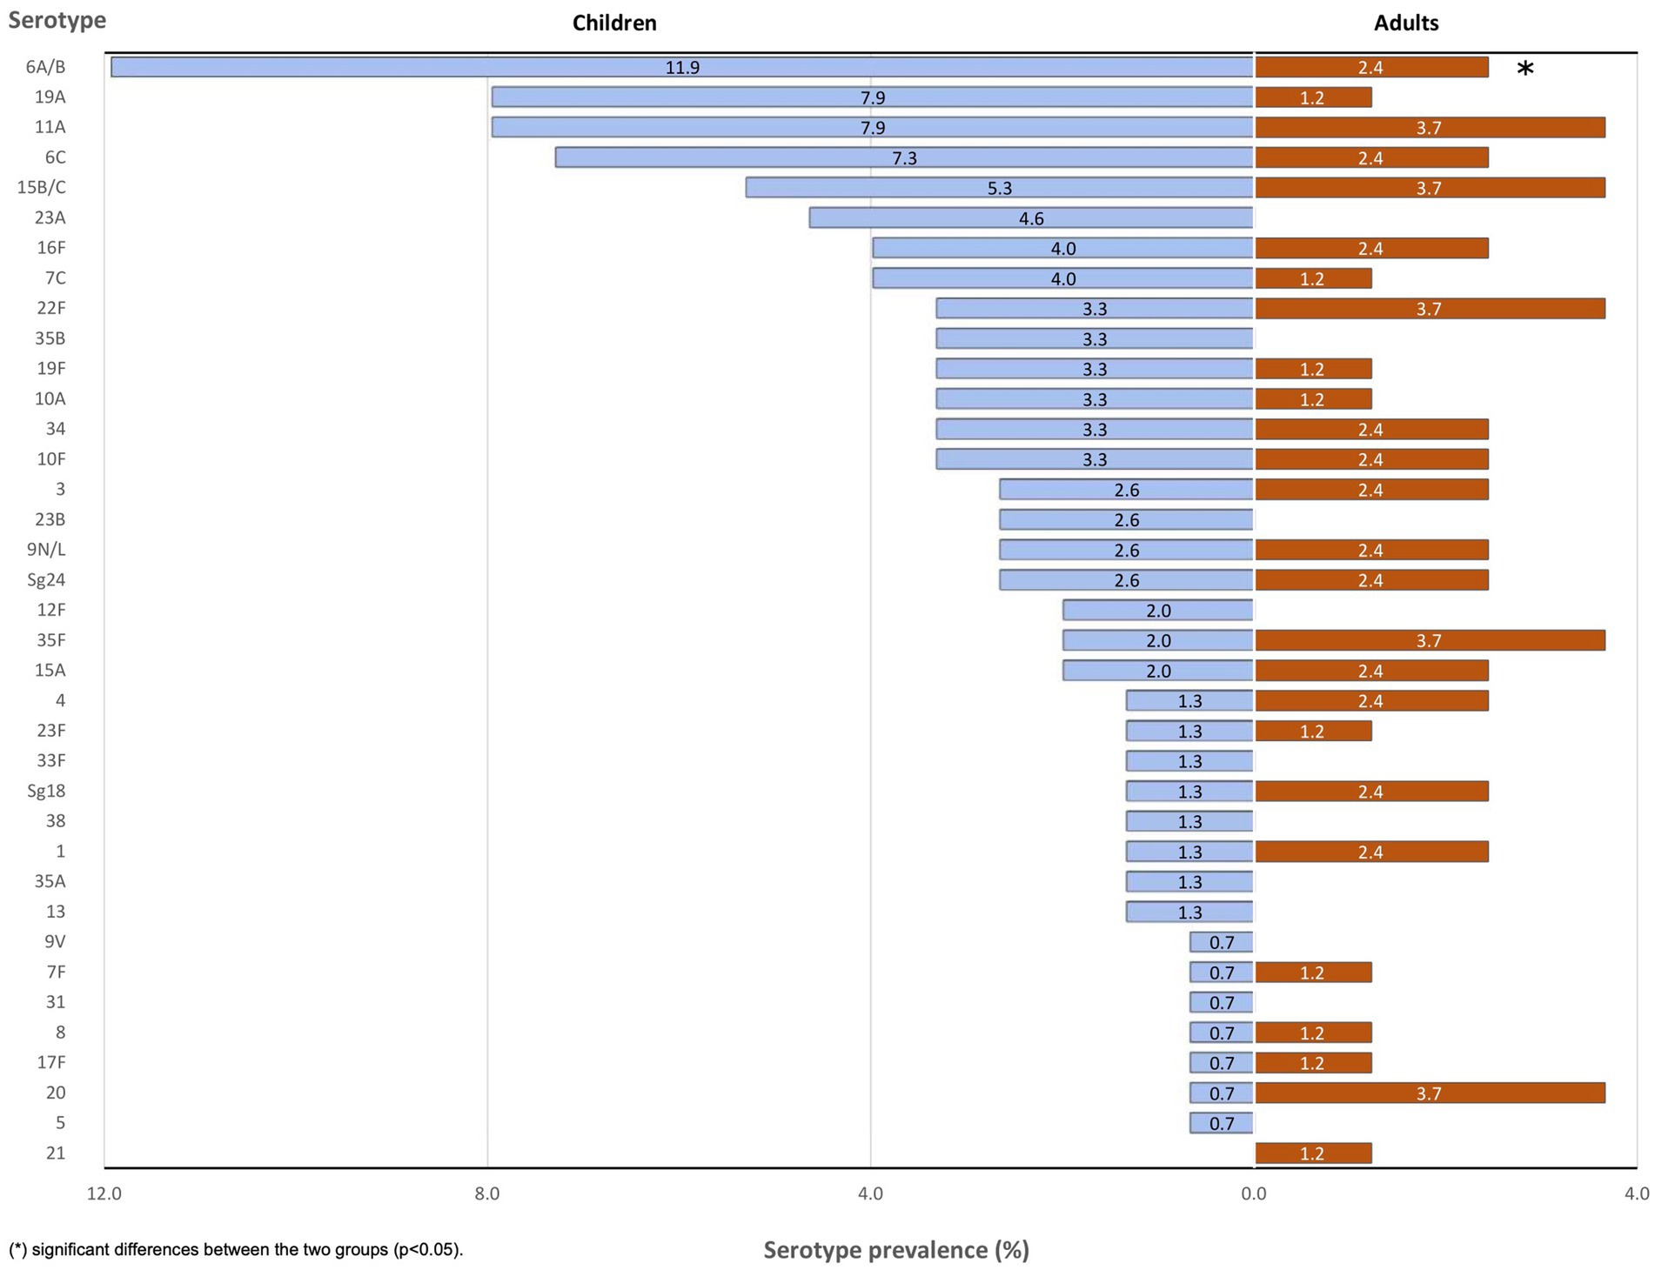Click the 12.0 axis tick label

104,1193
